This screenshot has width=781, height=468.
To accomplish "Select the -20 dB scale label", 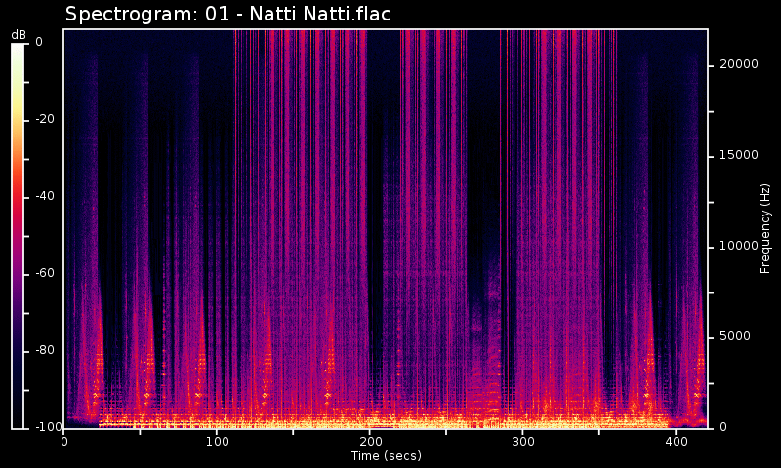I will 46,119.
